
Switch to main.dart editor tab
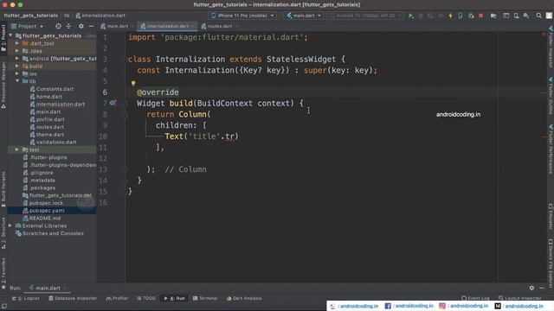tap(117, 26)
